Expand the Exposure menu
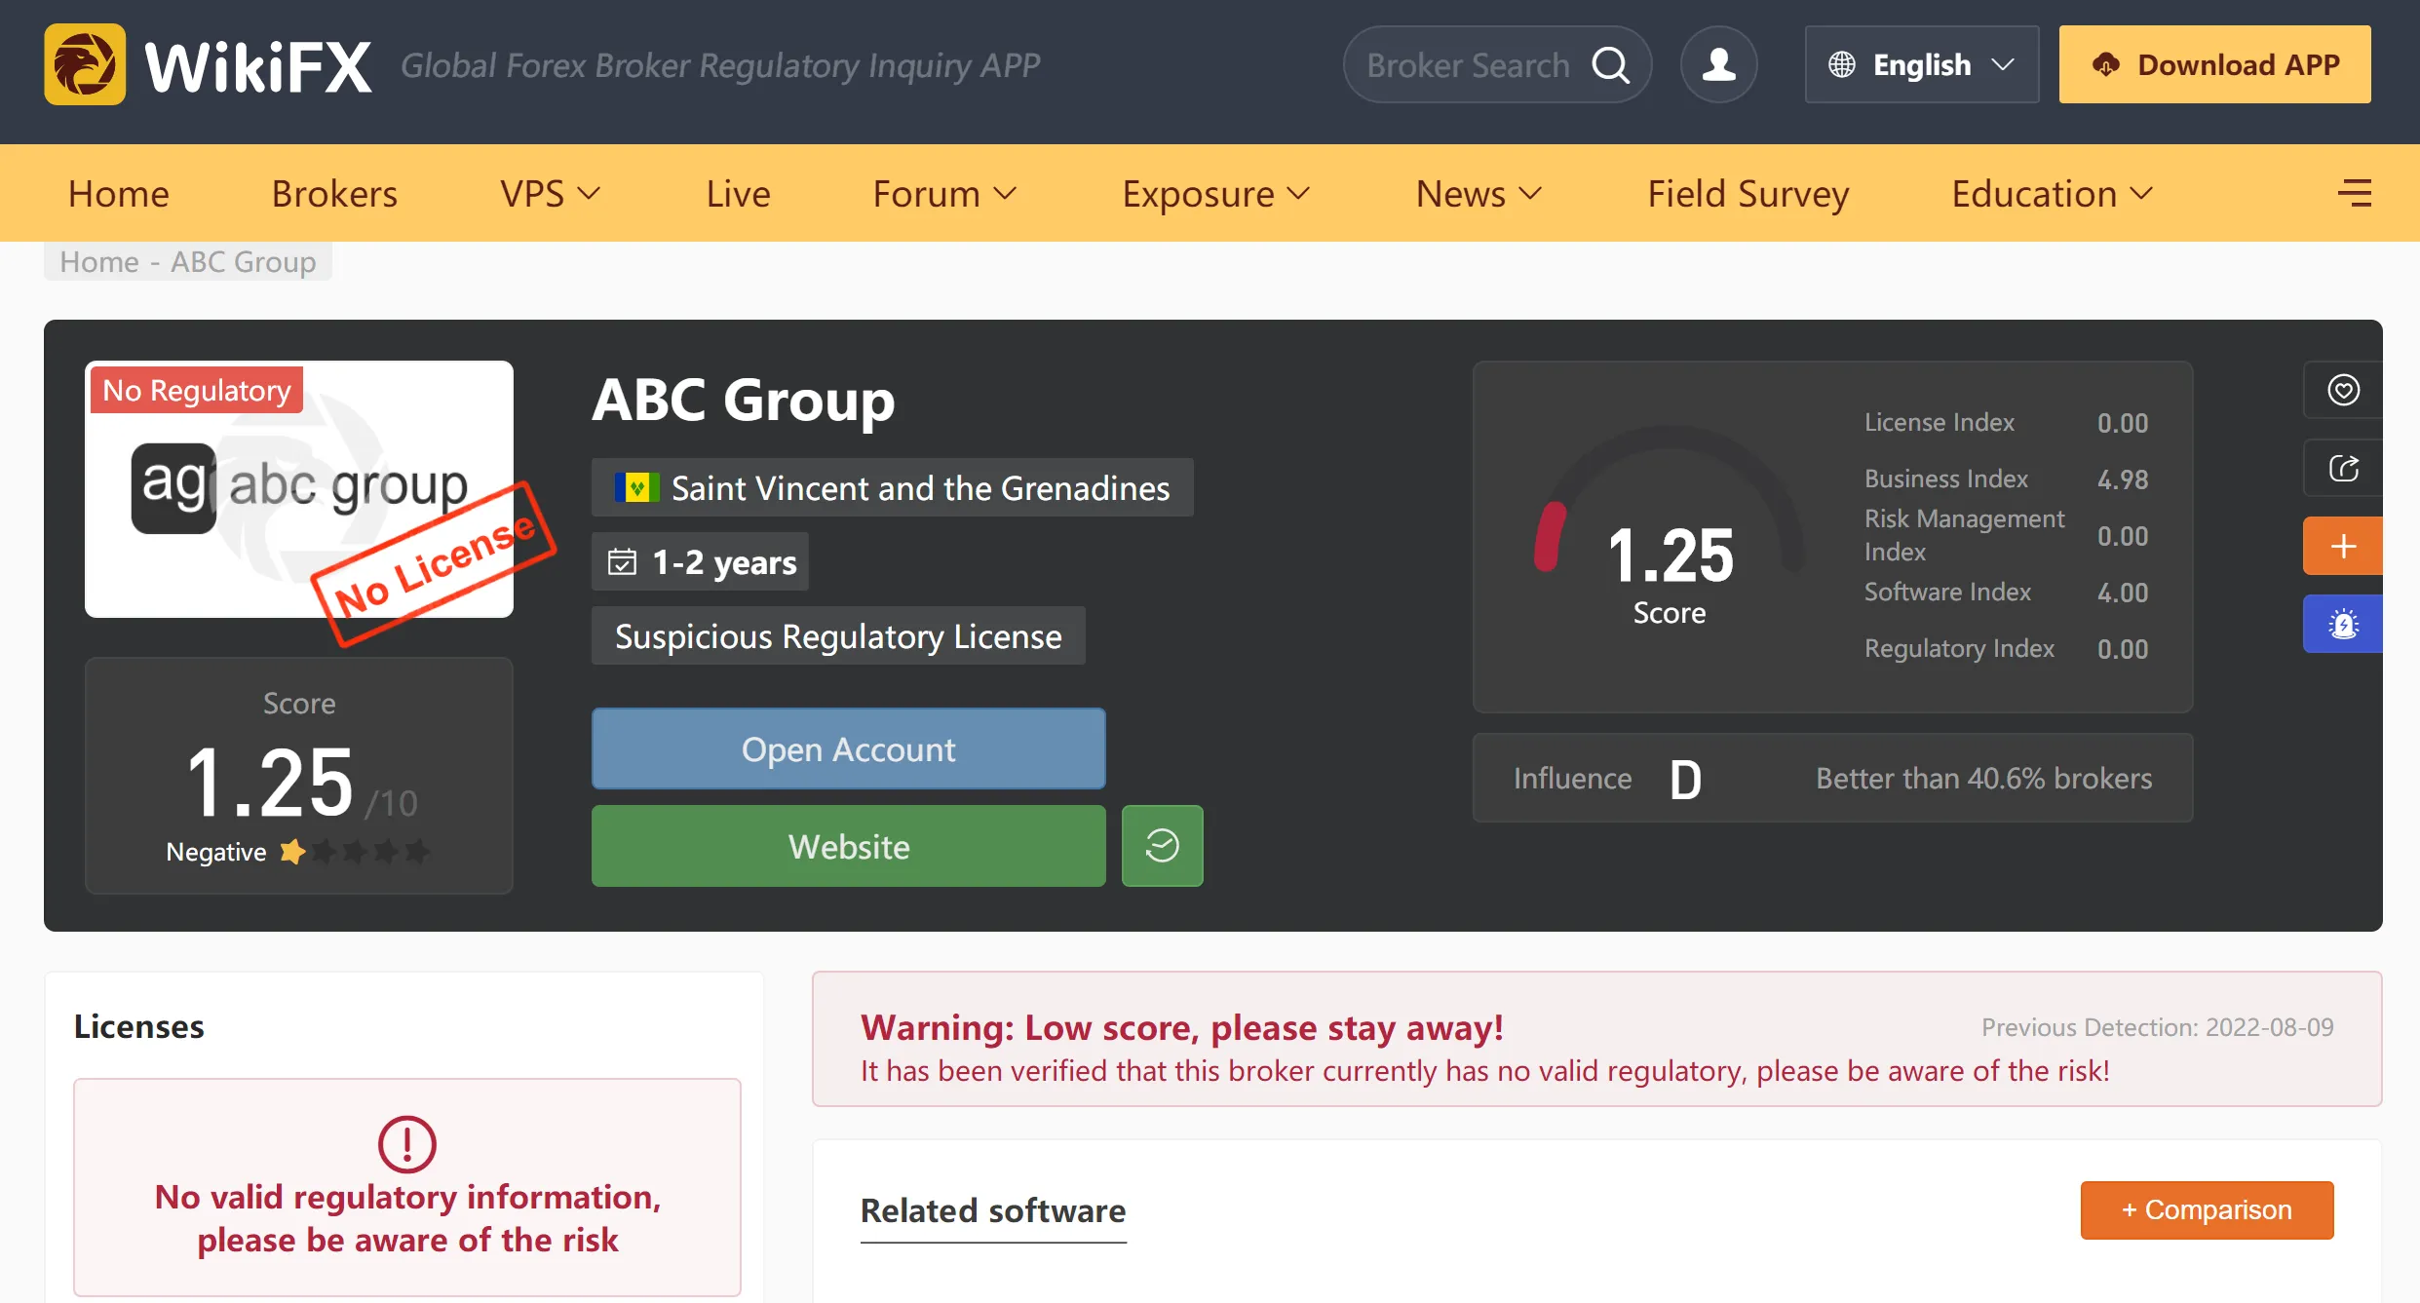The height and width of the screenshot is (1303, 2420). tap(1215, 193)
